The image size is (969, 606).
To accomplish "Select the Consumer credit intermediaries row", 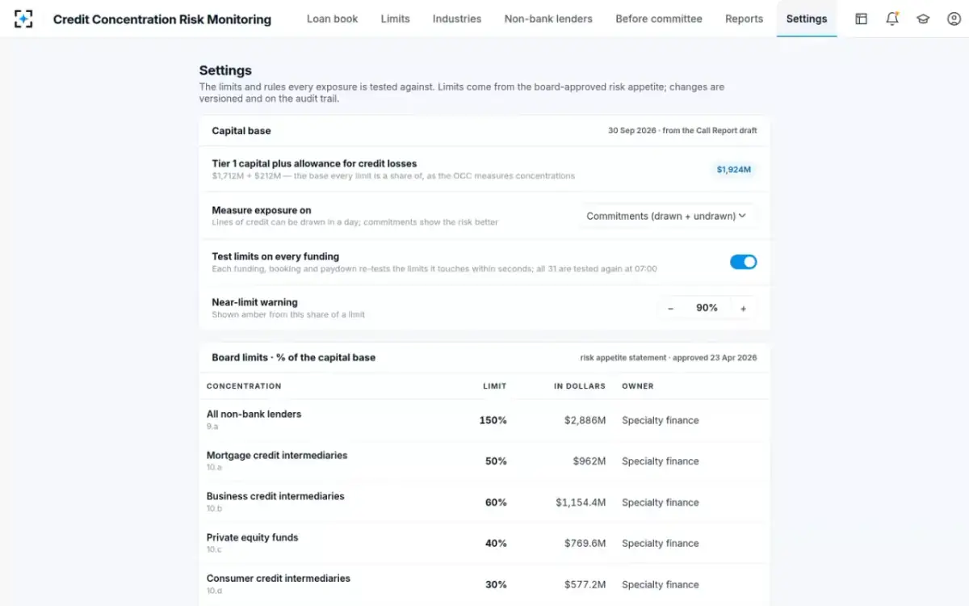I will (x=484, y=585).
